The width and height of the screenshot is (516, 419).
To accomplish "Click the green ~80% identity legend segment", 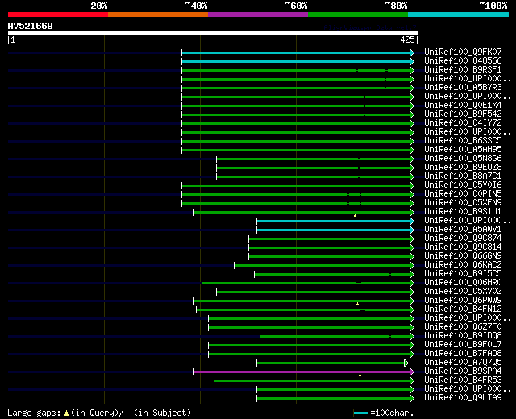I will click(x=358, y=15).
